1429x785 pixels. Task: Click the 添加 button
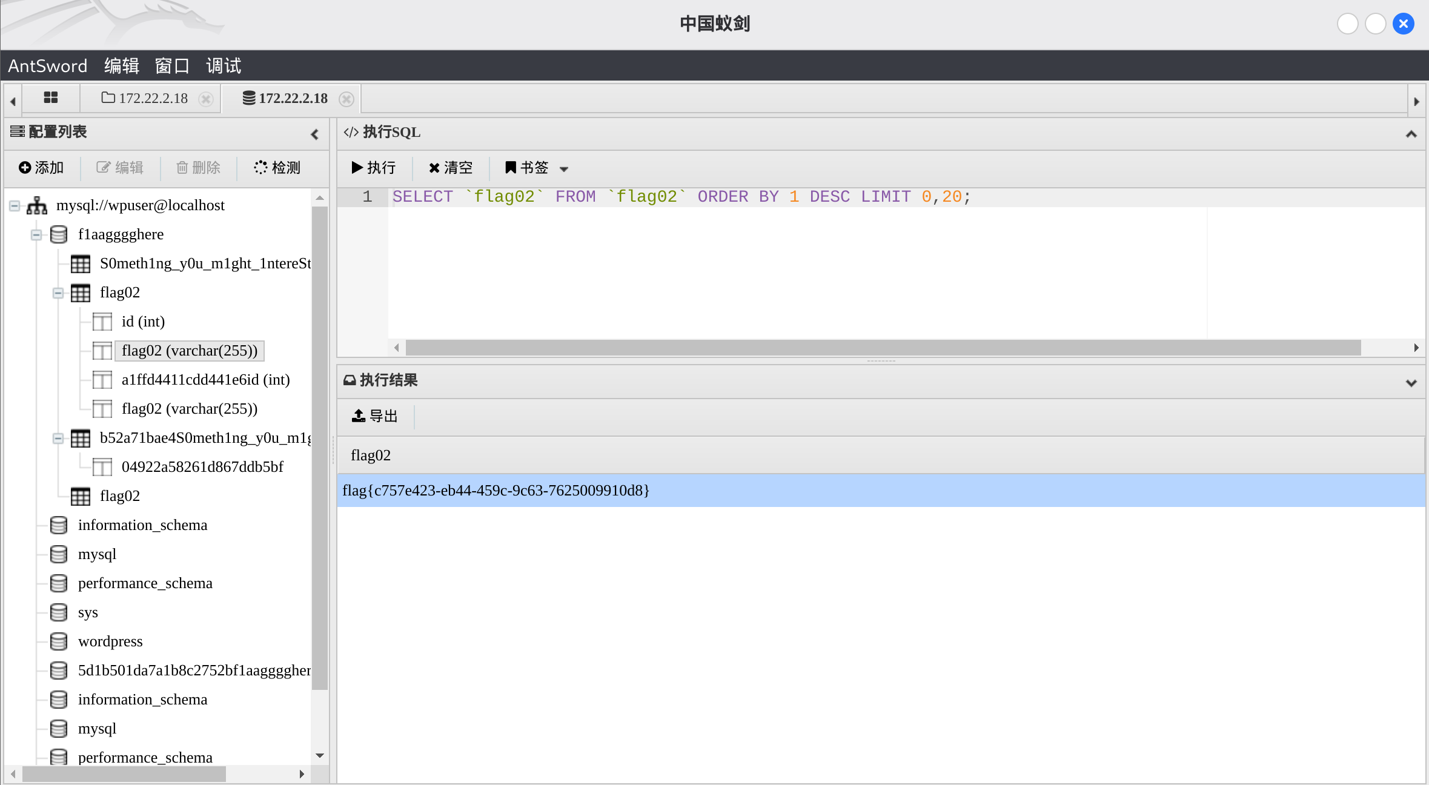41,168
